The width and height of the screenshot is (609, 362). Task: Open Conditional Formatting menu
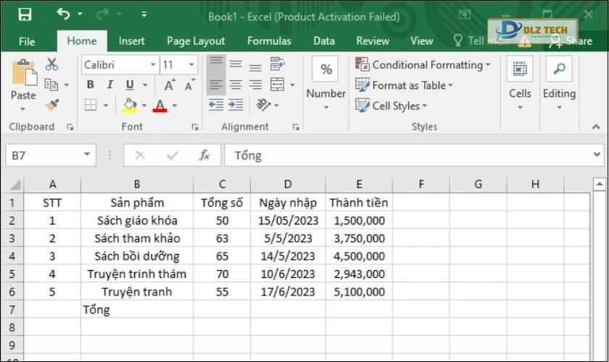pos(423,64)
